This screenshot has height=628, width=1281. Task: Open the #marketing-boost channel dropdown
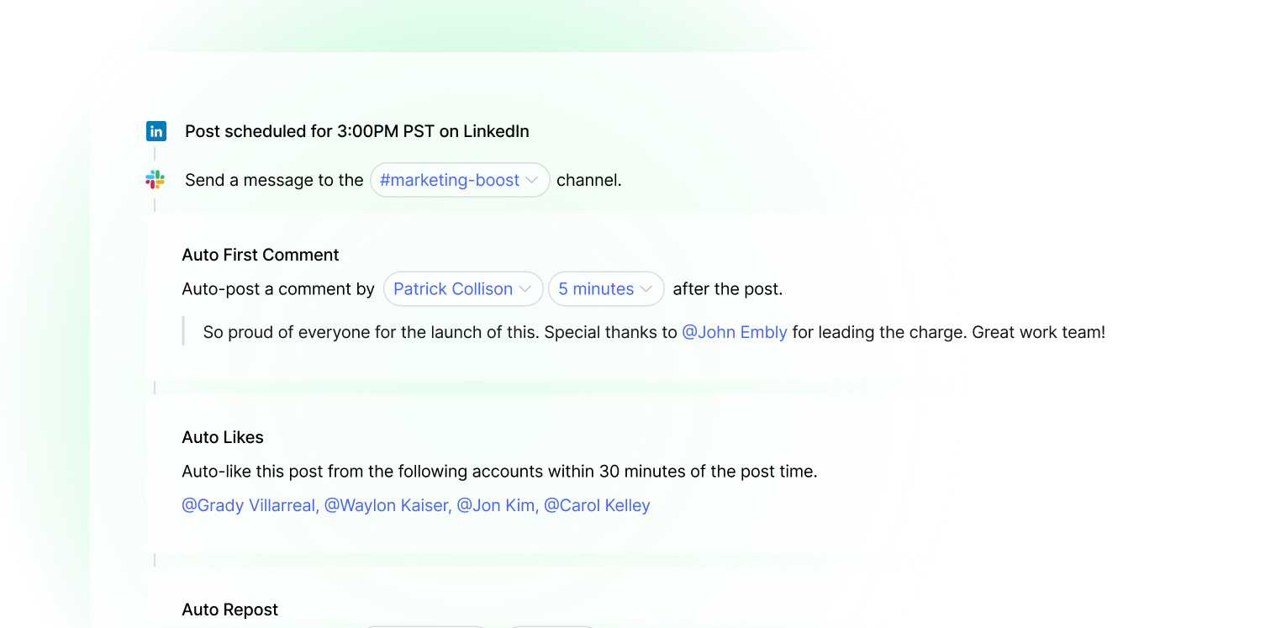pyautogui.click(x=460, y=180)
